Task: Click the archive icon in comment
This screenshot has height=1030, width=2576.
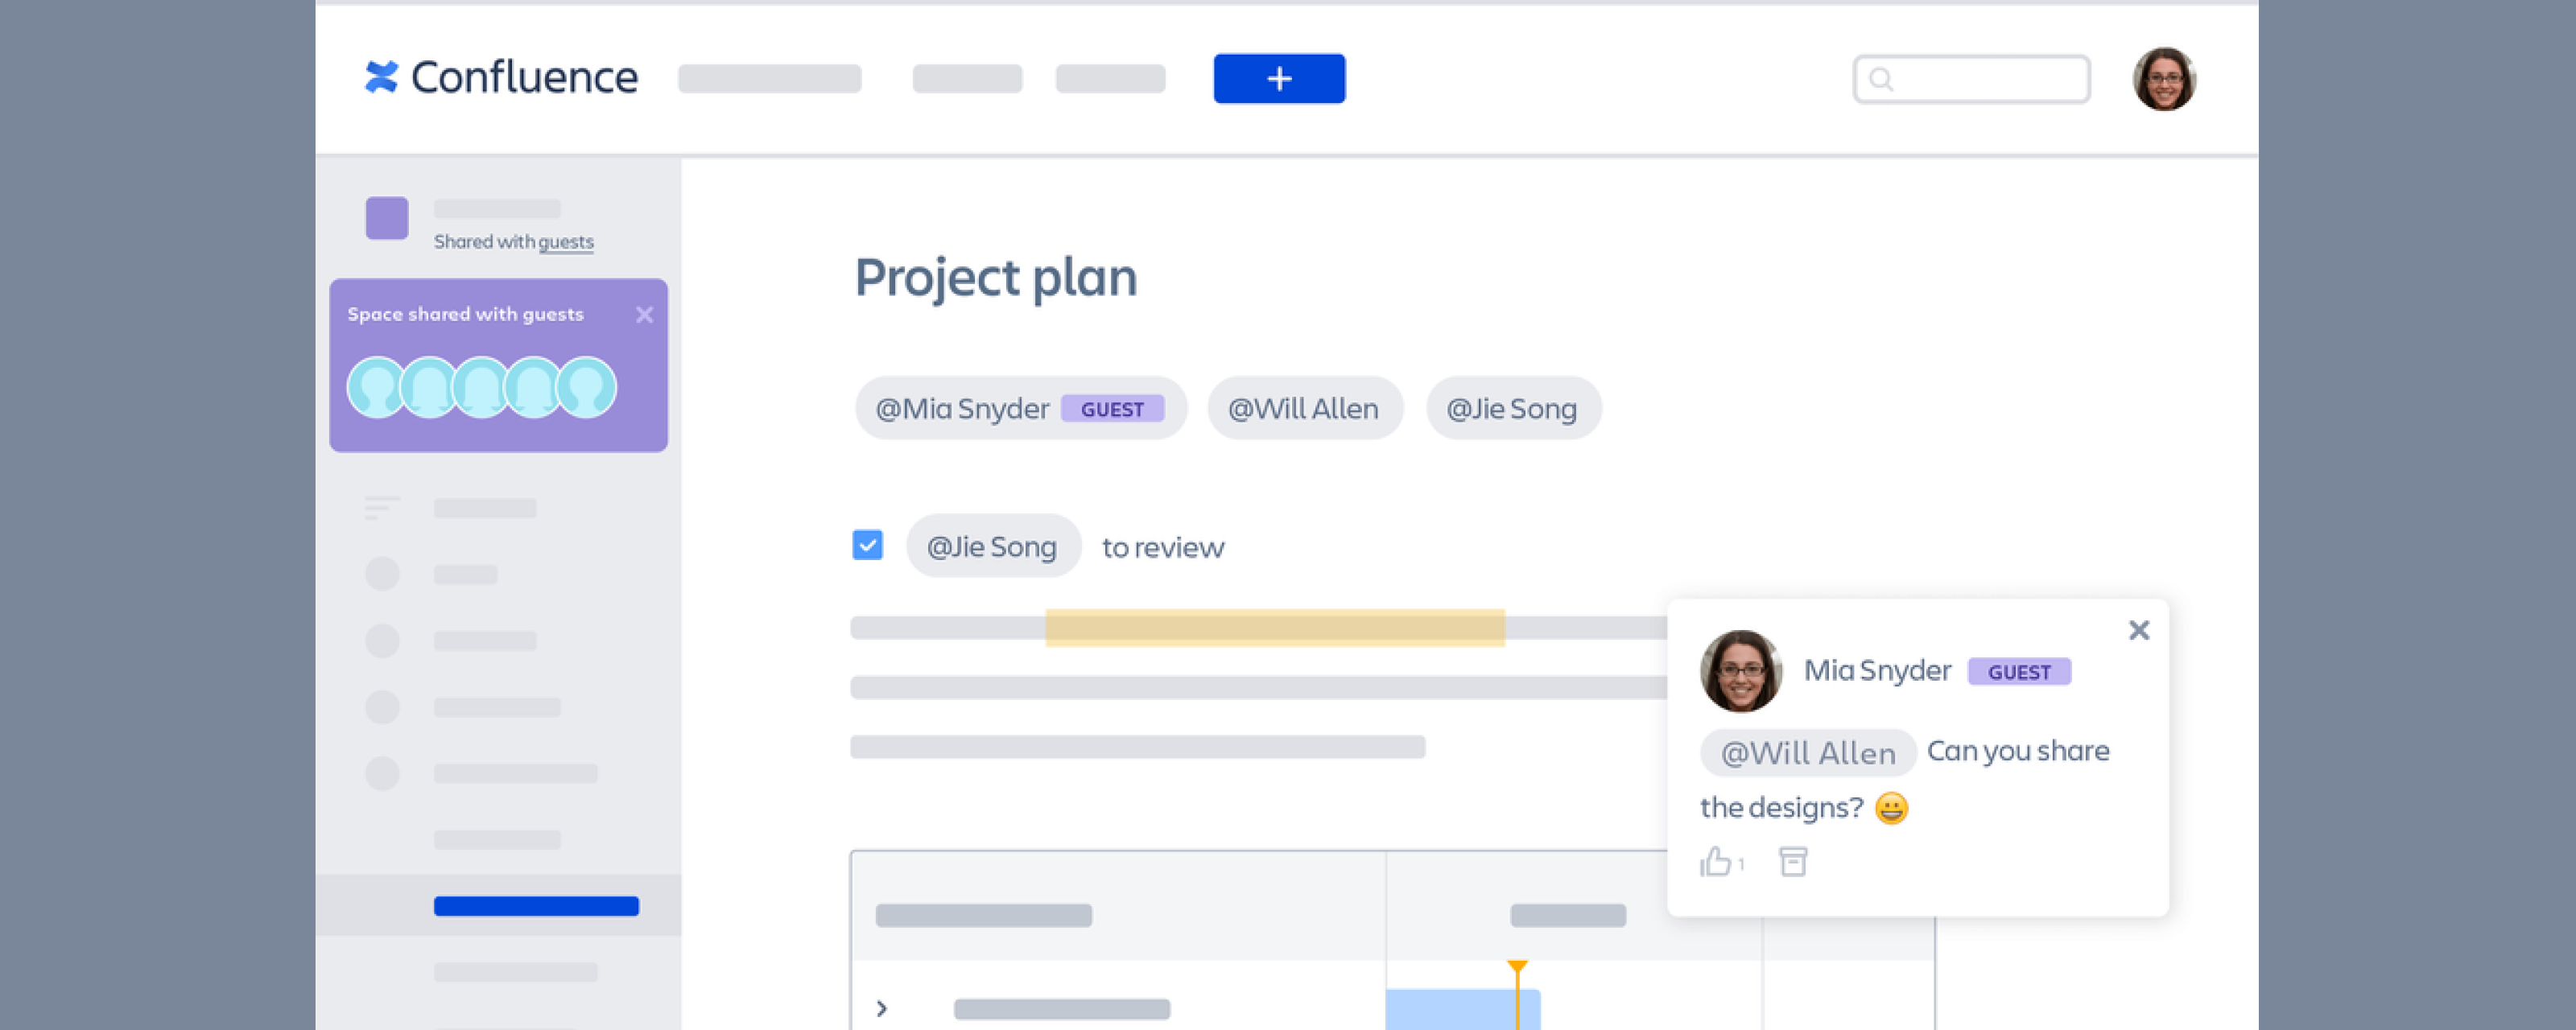Action: 1793,861
